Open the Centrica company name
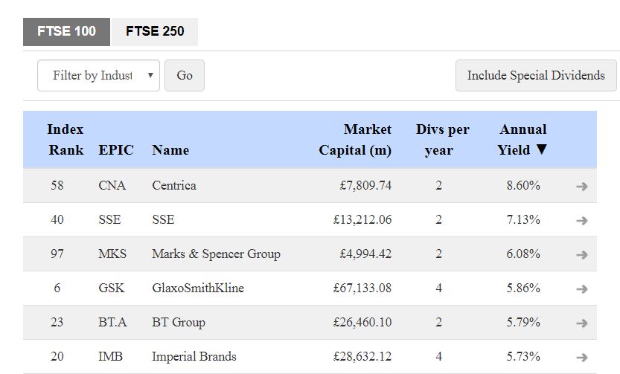This screenshot has height=374, width=620. coord(174,186)
